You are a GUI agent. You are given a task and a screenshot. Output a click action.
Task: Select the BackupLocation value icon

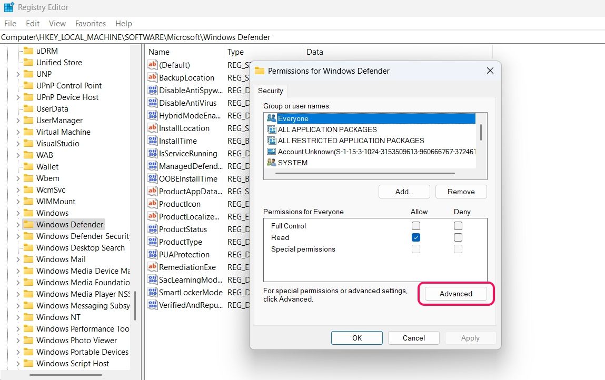[x=152, y=77]
